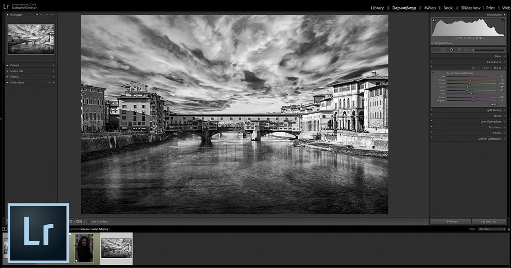Viewport: 511px width, 268px height.
Task: Toggle the Tone Curve panel on/off switch
Action: [431, 62]
